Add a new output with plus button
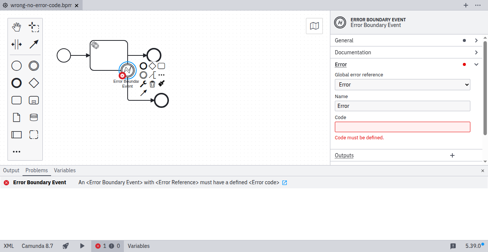The width and height of the screenshot is (488, 252). (452, 155)
